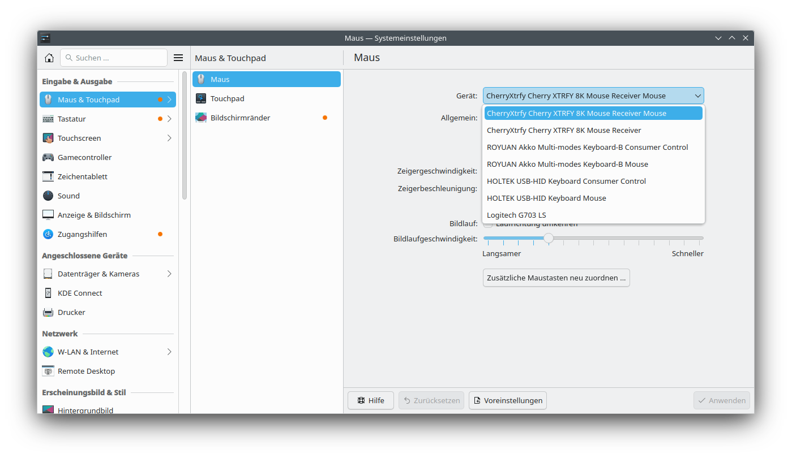The height and width of the screenshot is (458, 792).
Task: Click the Zeichentablett icon
Action: (48, 176)
